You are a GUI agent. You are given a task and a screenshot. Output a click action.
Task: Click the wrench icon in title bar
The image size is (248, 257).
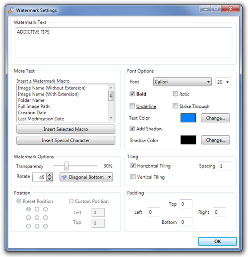11,10
